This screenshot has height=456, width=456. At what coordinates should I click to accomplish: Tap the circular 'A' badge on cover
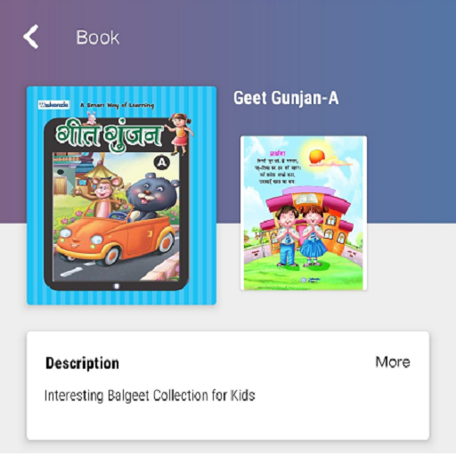(162, 163)
